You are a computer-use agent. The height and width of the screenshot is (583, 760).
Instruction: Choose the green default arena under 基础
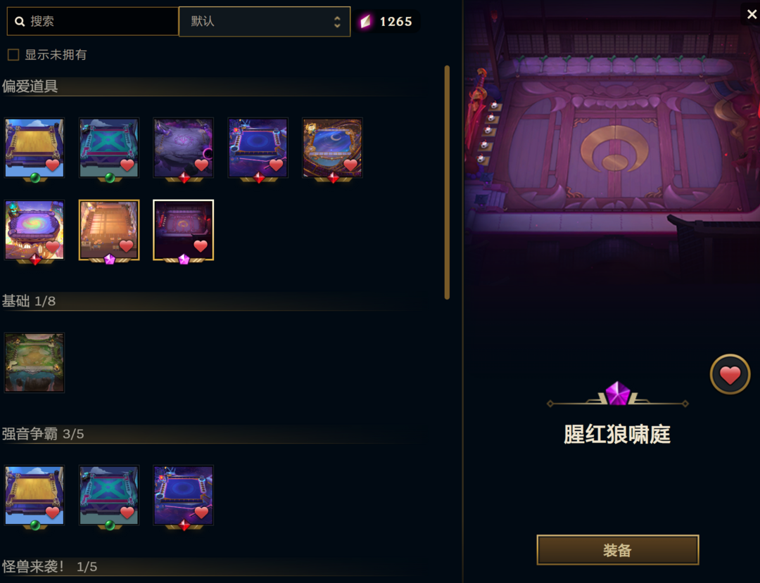34,362
